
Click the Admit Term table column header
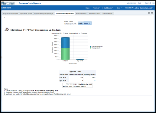[x=64, y=75]
